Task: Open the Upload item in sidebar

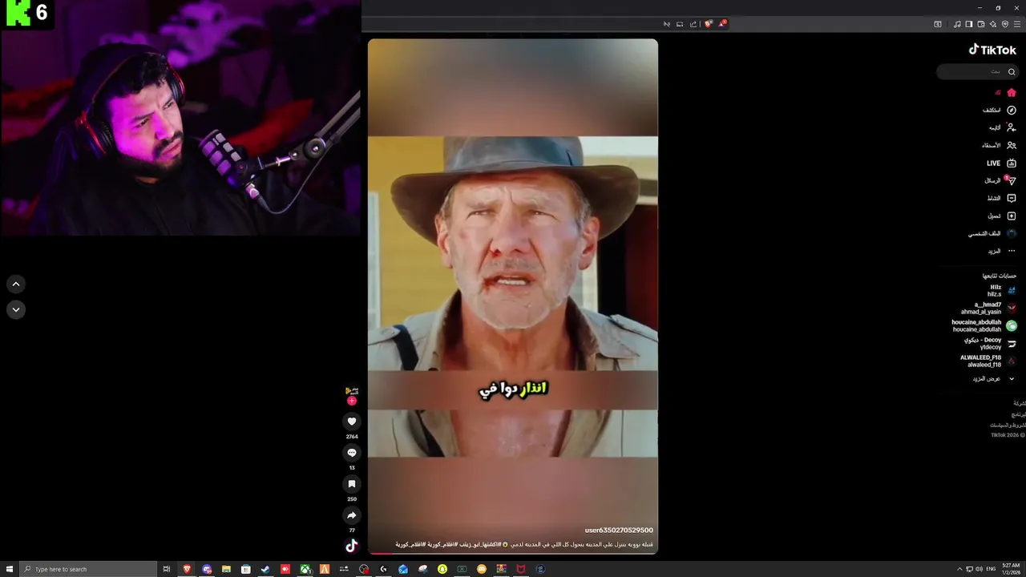Action: [x=1002, y=216]
